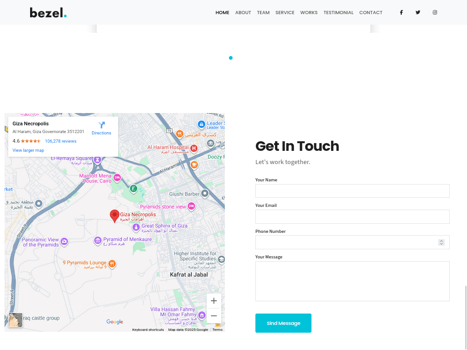Click the Al Haram Hospital marker
467x350 pixels.
tap(194, 148)
